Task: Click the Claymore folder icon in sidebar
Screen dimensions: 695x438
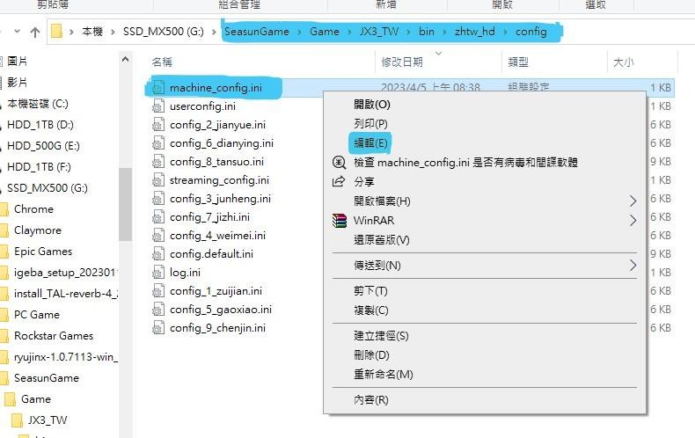Action: point(4,230)
